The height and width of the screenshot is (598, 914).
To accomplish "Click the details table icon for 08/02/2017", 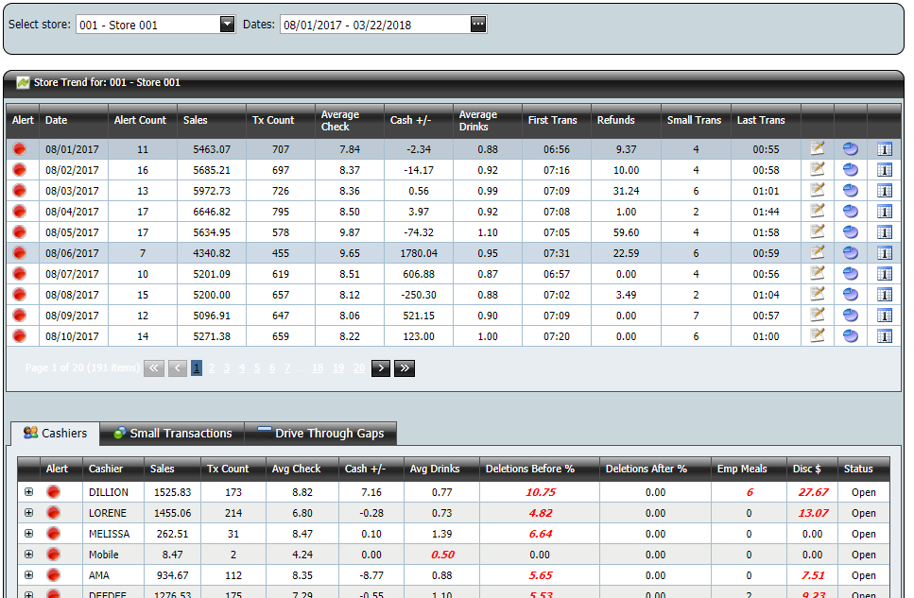I will point(885,169).
